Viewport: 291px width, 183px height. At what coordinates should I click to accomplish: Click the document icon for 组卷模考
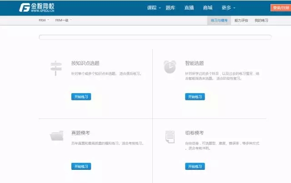pos(170,137)
